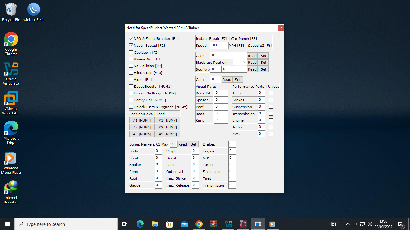
Task: Check the Blind Cops [F10] box
Action: pos(131,73)
